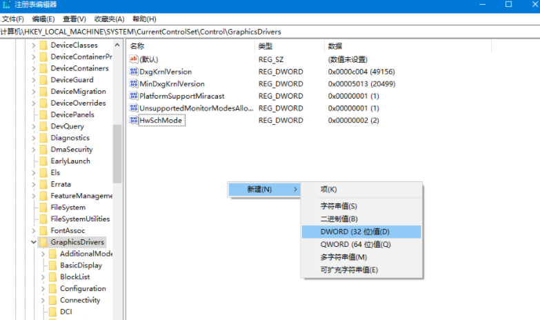This screenshot has width=540, height=320.
Task: Choose 二进制值(B) in the submenu
Action: pyautogui.click(x=361, y=219)
